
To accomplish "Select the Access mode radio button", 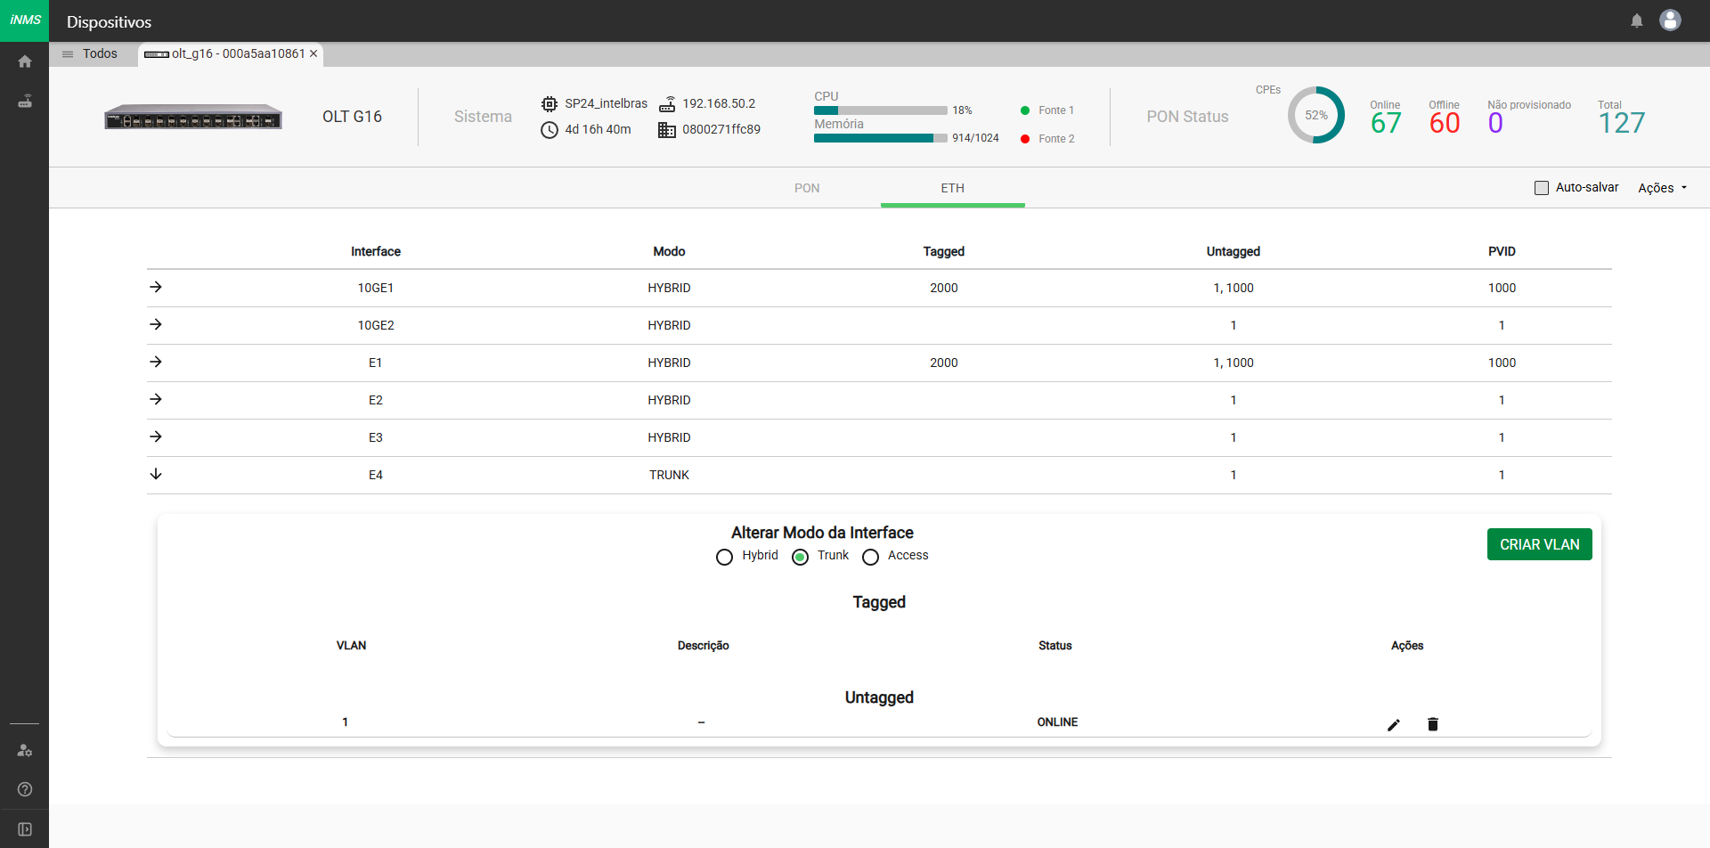I will pyautogui.click(x=870, y=557).
